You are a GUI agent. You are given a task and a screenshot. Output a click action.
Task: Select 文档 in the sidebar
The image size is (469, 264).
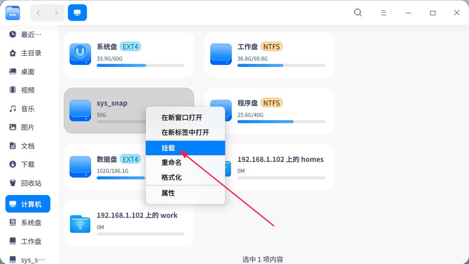click(x=27, y=145)
